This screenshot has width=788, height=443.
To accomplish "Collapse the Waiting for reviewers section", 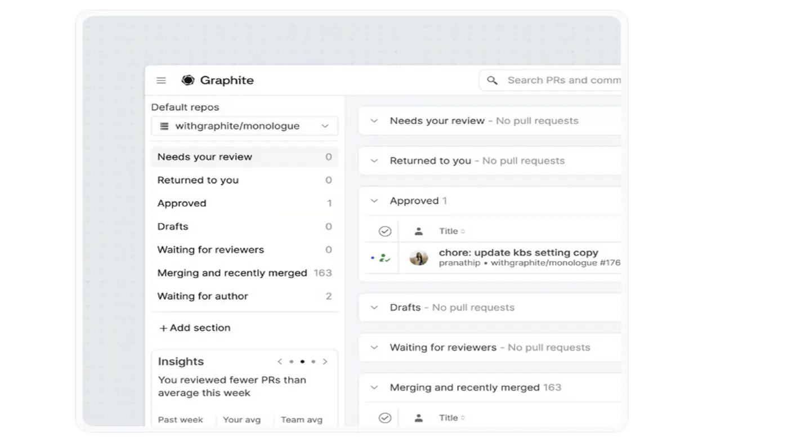I will click(374, 348).
